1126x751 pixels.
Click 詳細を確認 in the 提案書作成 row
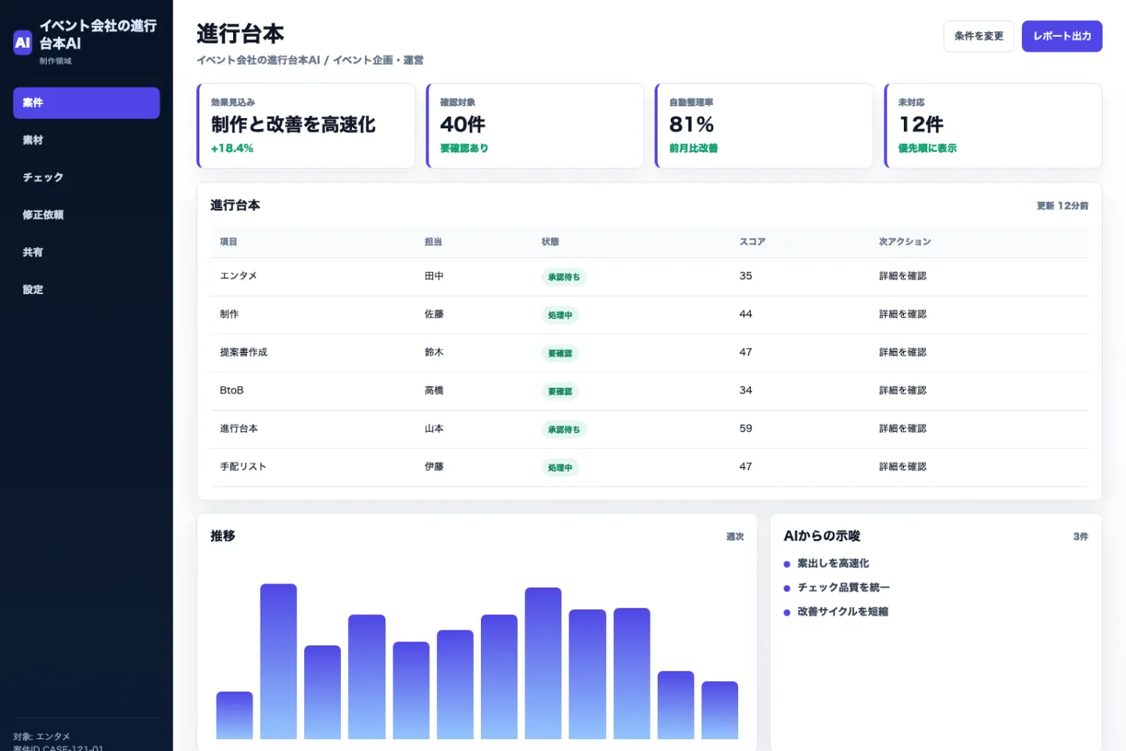pyautogui.click(x=902, y=352)
